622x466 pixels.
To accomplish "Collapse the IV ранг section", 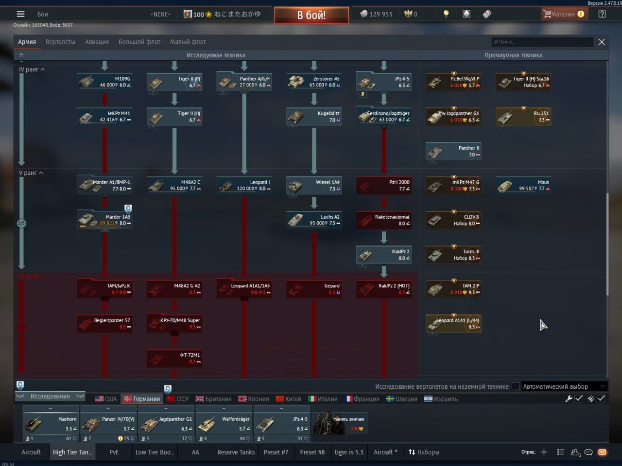I will [32, 69].
